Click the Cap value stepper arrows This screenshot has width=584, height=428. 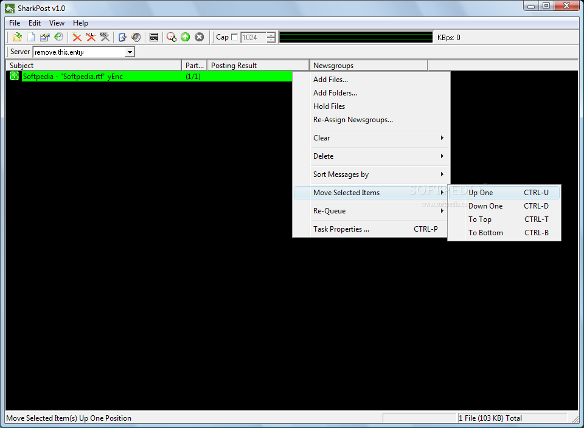pyautogui.click(x=271, y=37)
